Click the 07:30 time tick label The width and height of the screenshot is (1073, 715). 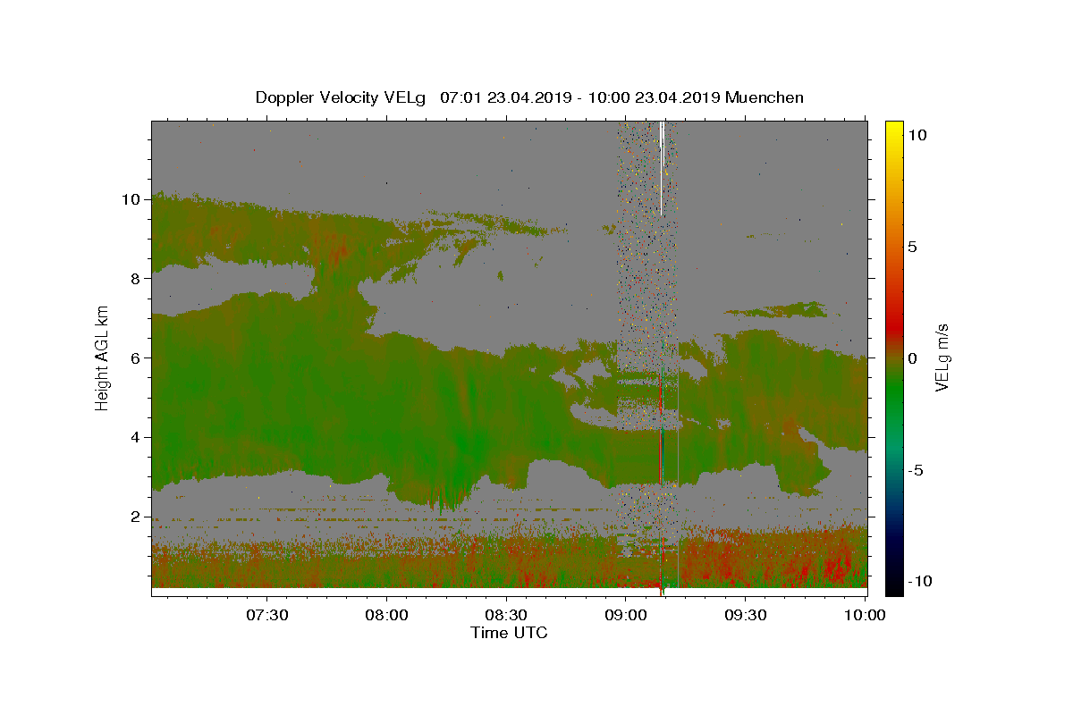(267, 615)
